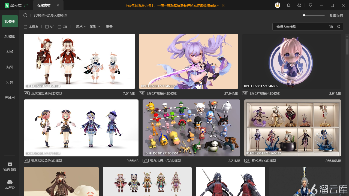Open the pink-haired chibi girl thumbnail
Image resolution: width=349 pixels, height=196 pixels.
[291, 61]
